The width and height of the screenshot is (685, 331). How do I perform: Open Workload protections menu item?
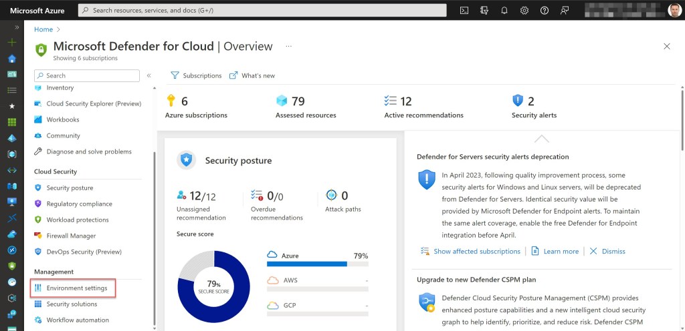point(77,220)
